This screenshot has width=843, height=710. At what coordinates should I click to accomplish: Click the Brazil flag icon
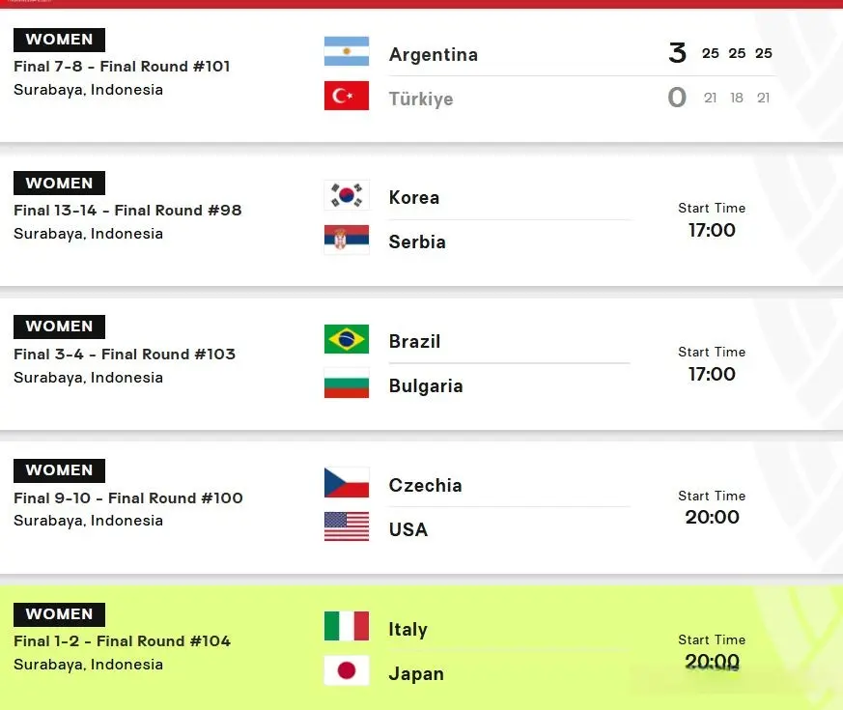point(346,339)
